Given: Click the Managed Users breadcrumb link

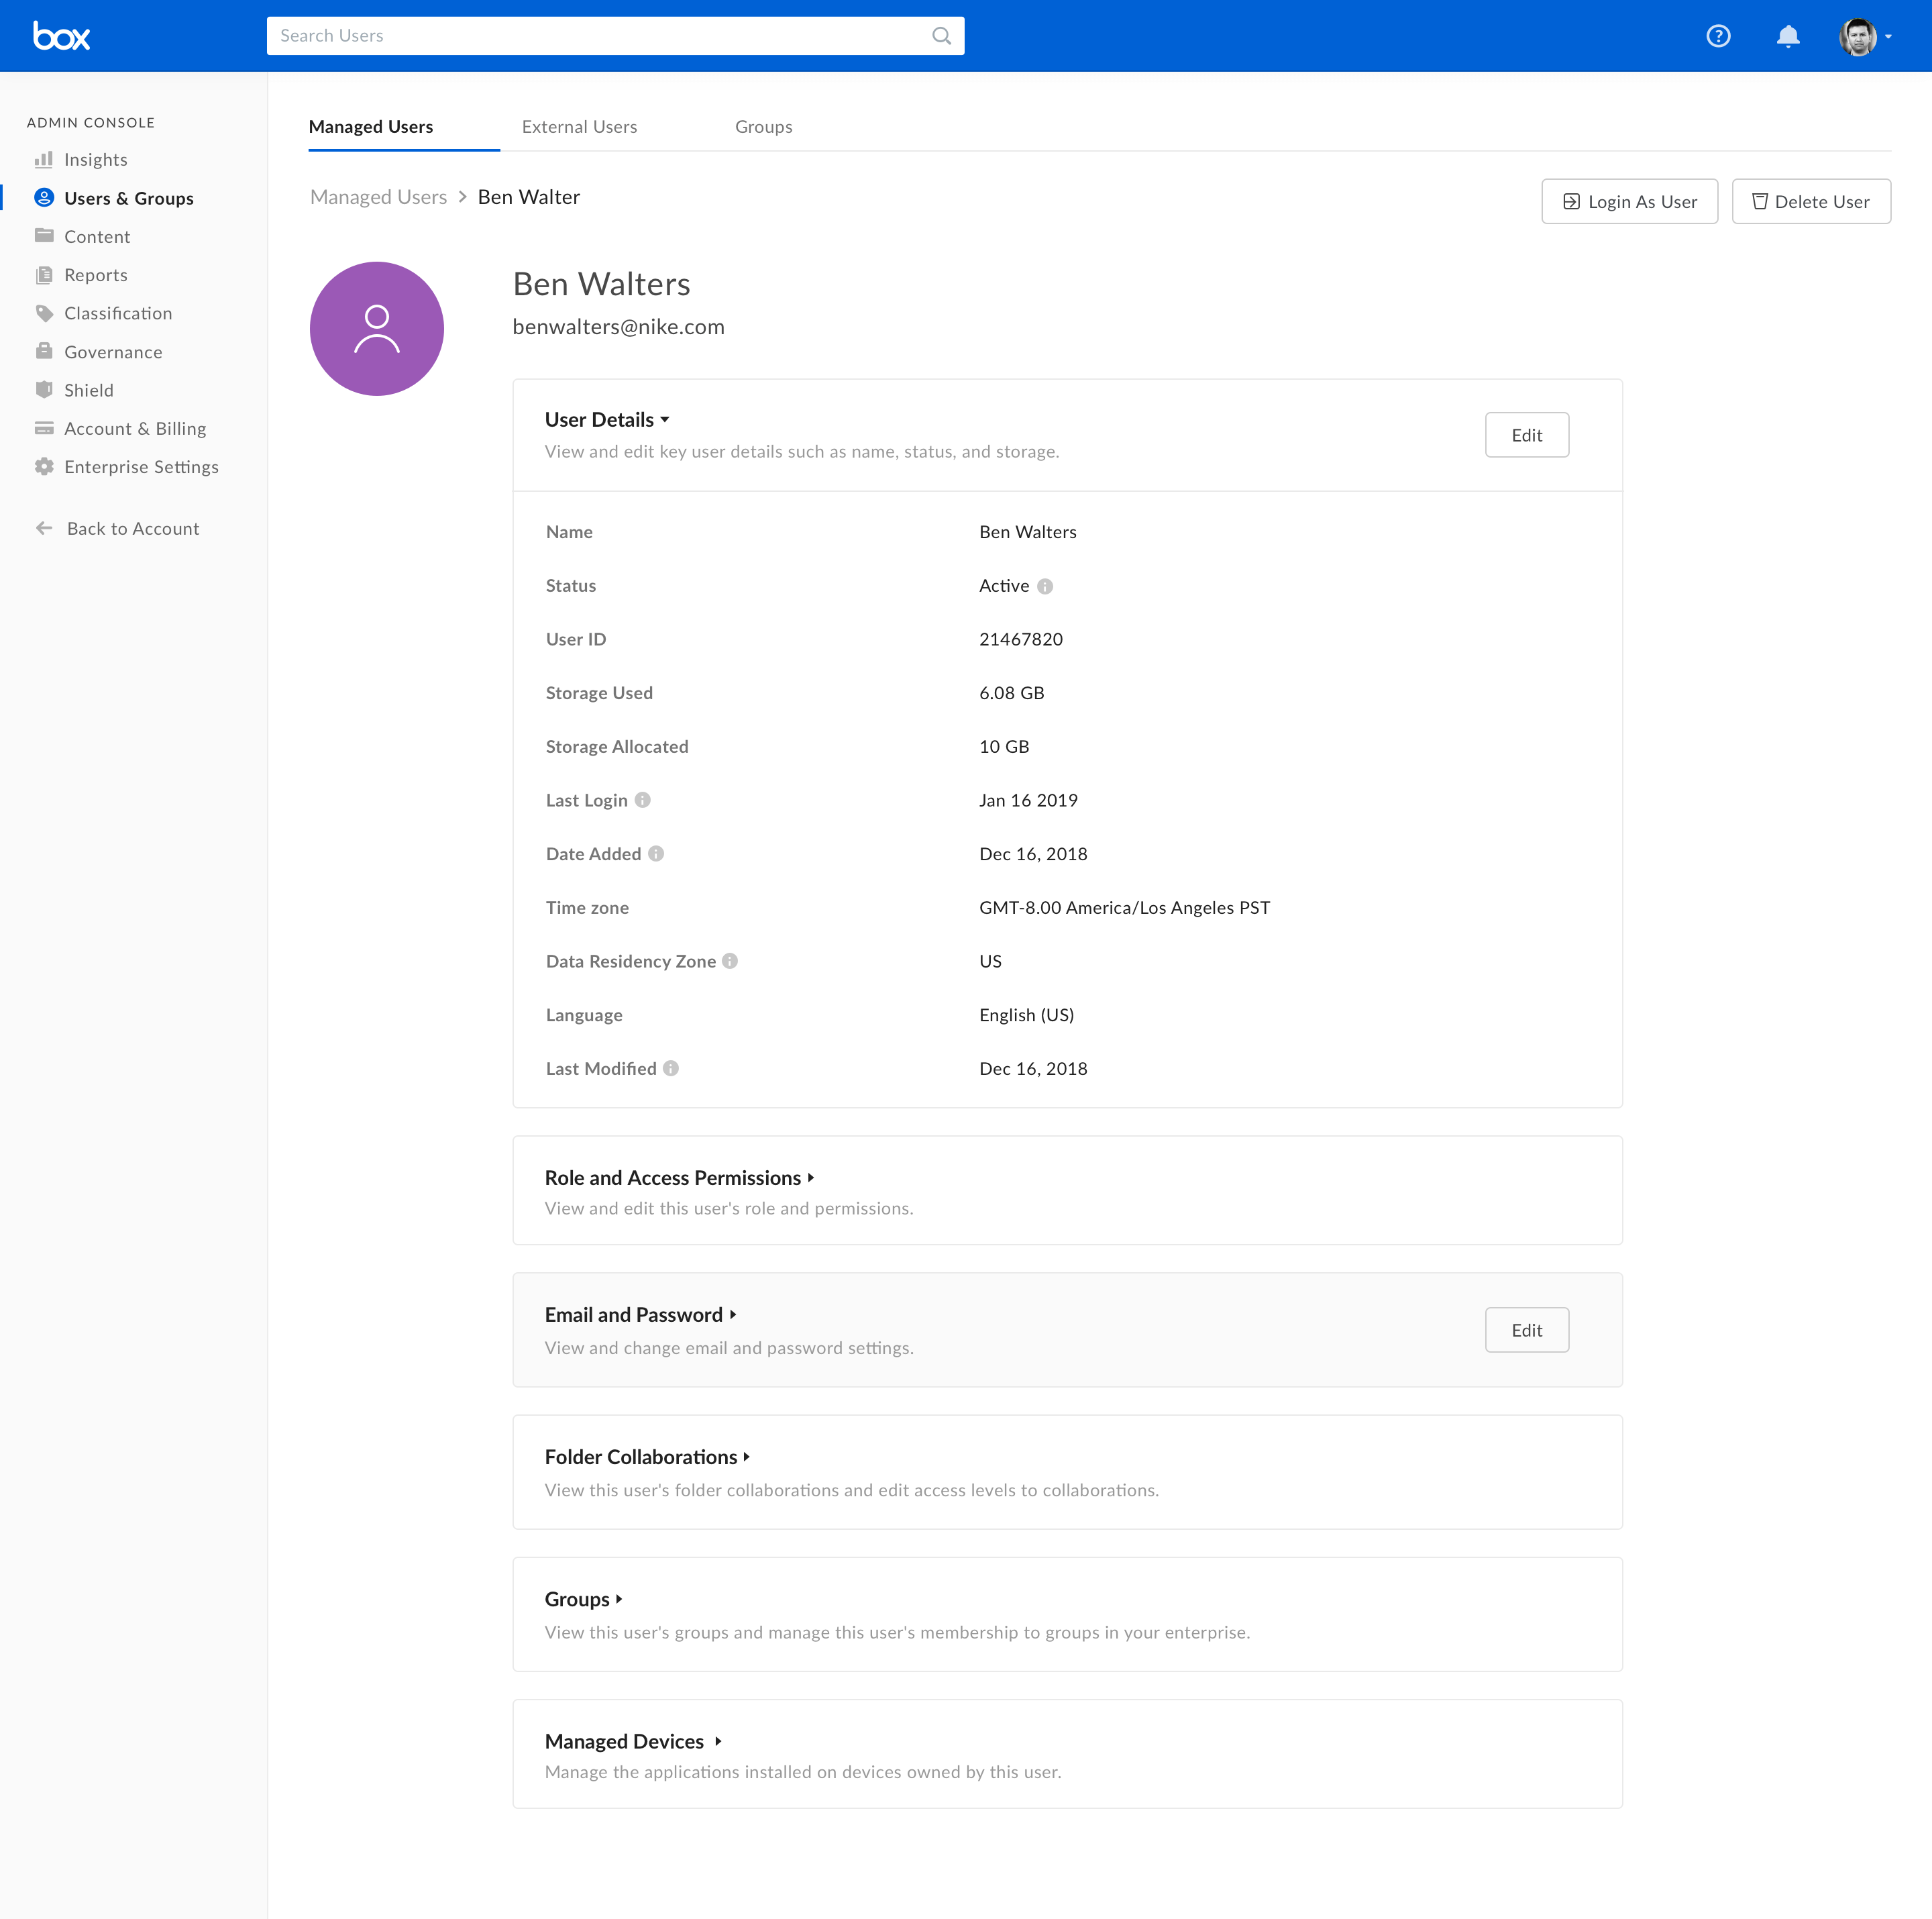Looking at the screenshot, I should pos(379,197).
